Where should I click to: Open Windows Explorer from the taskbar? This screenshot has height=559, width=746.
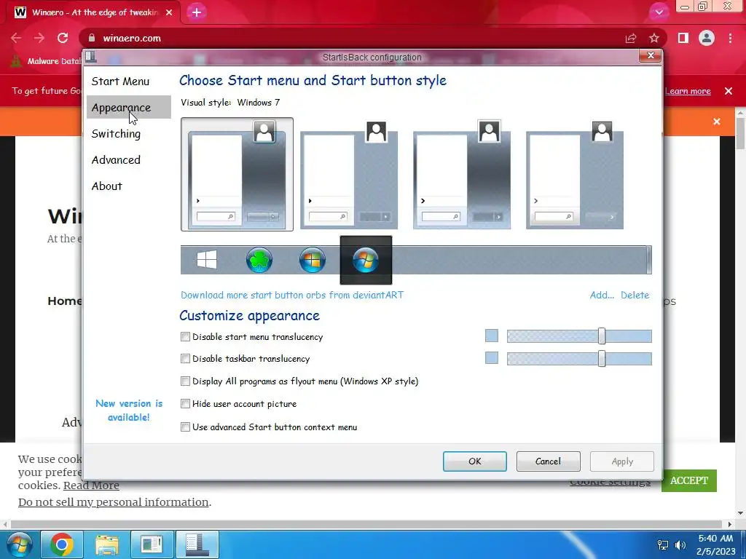point(107,544)
